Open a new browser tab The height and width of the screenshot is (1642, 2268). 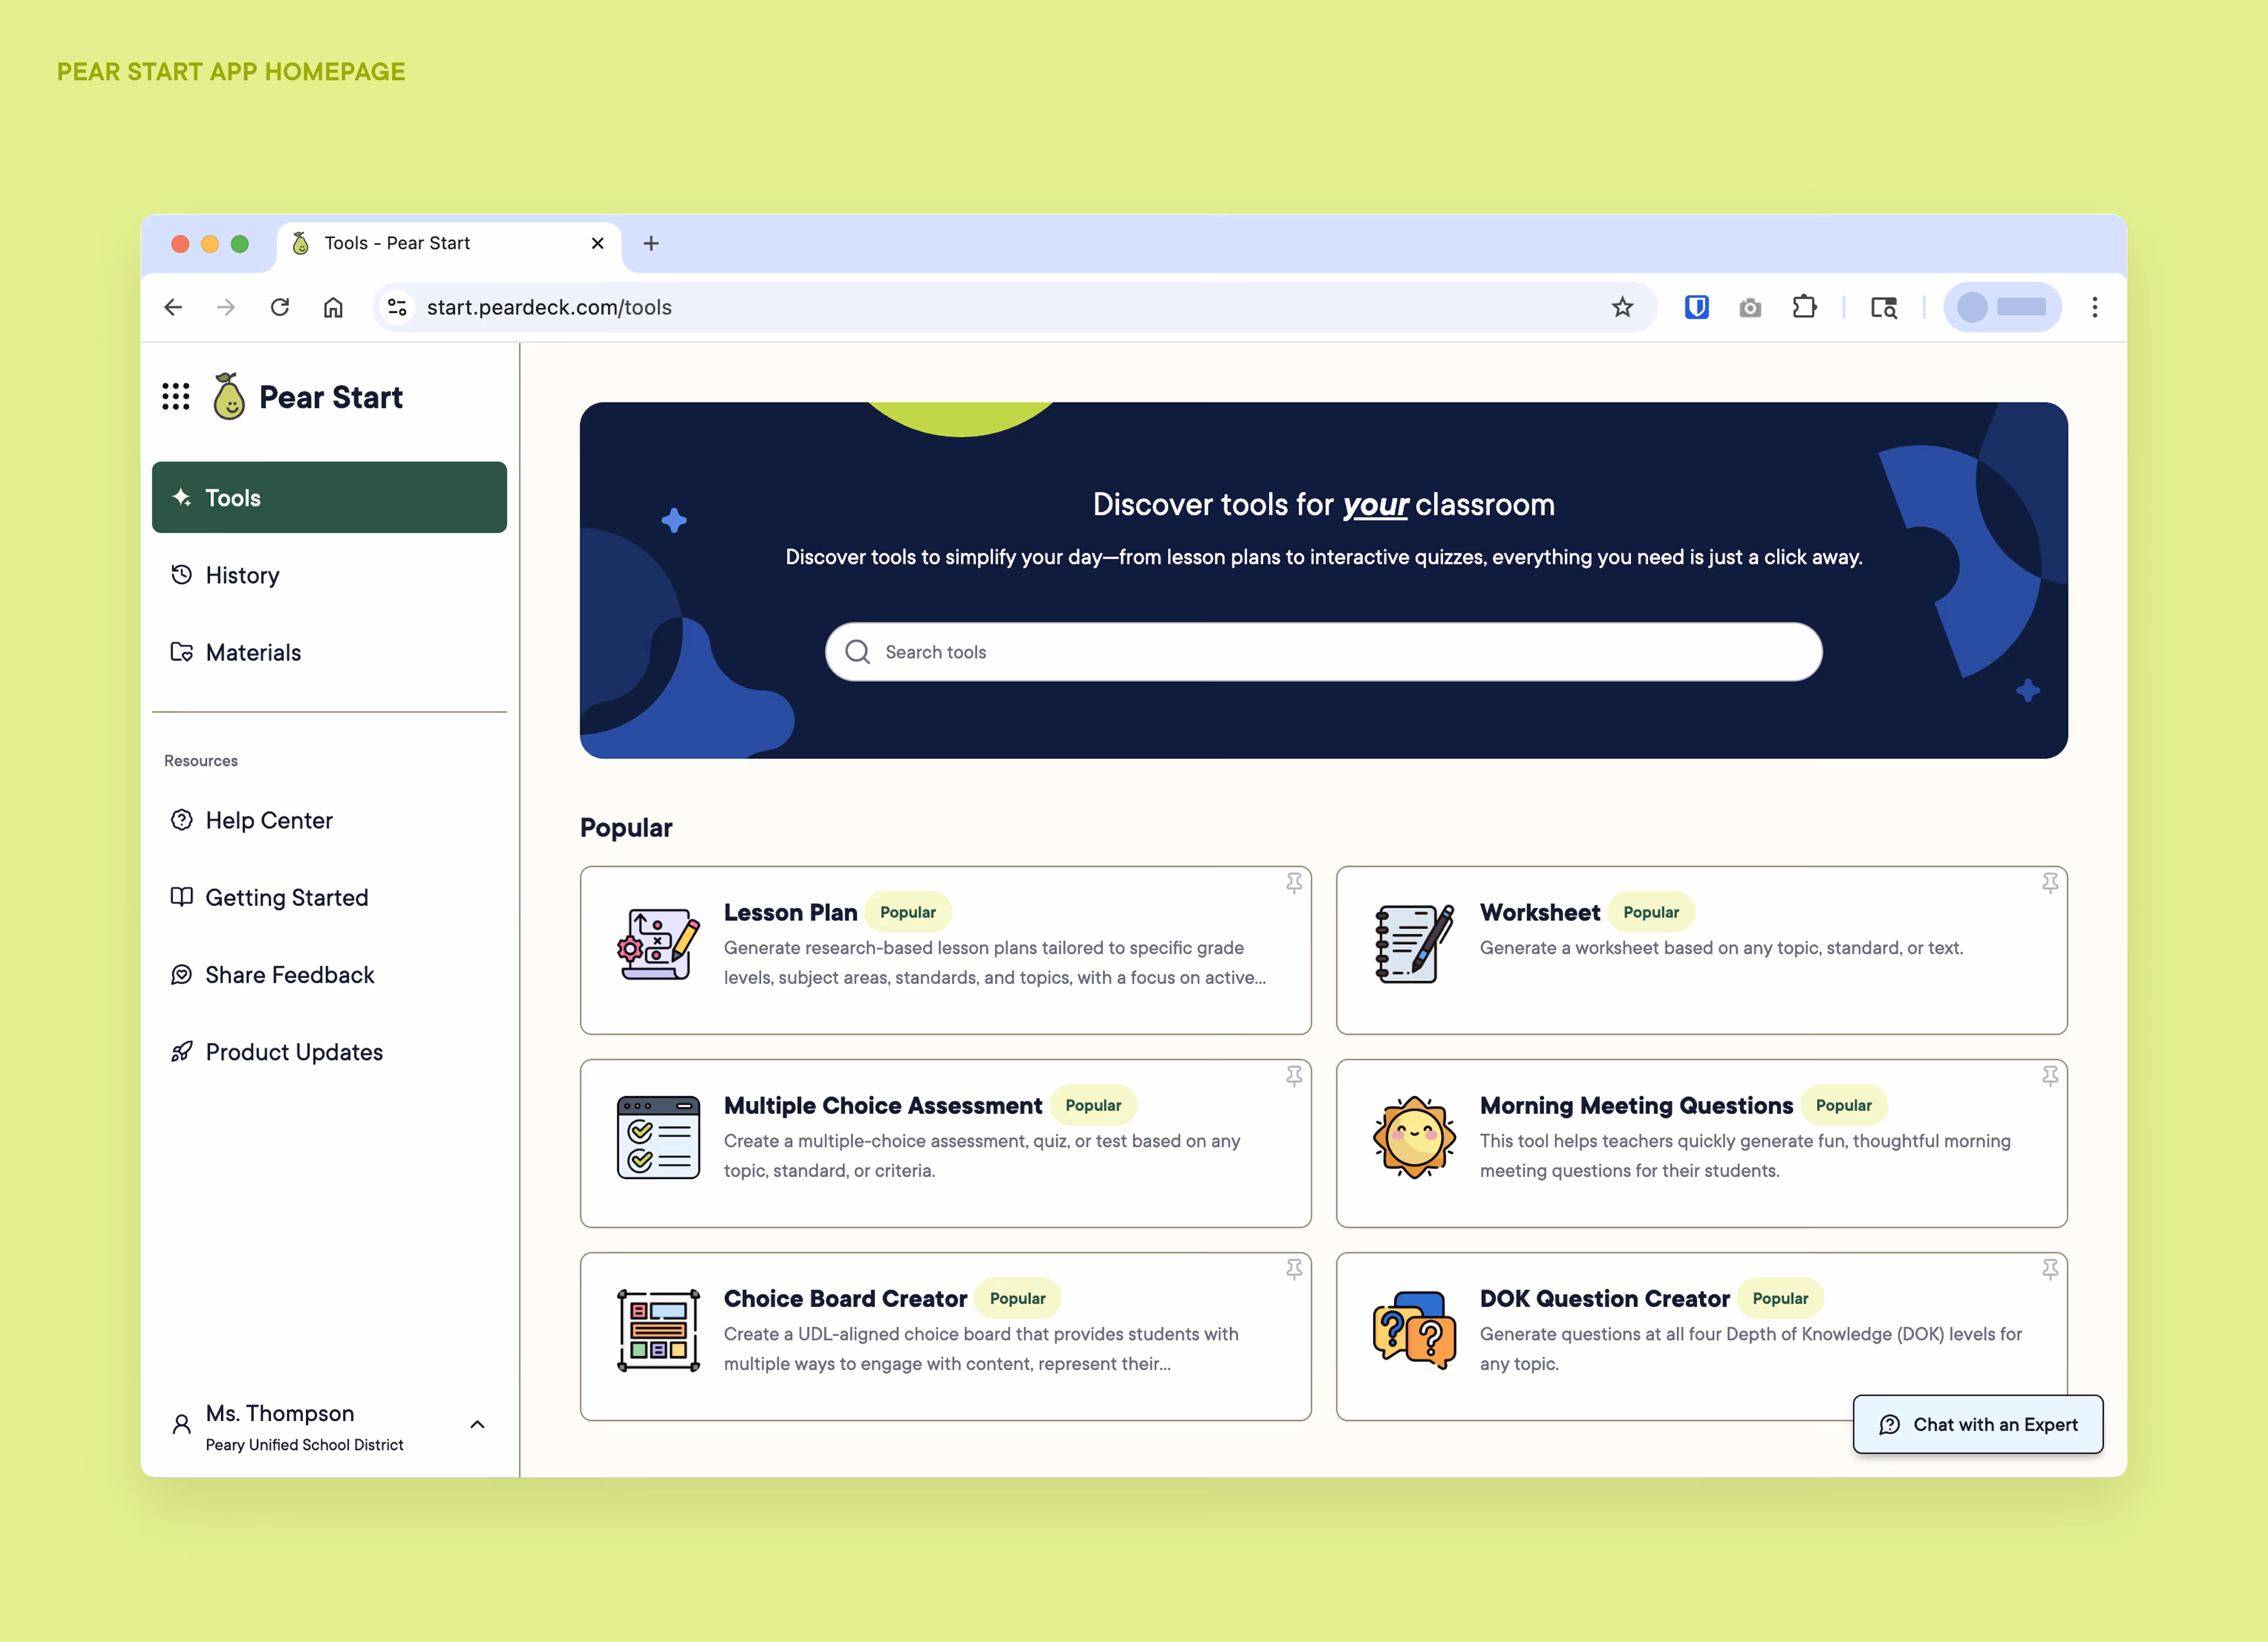(x=651, y=243)
